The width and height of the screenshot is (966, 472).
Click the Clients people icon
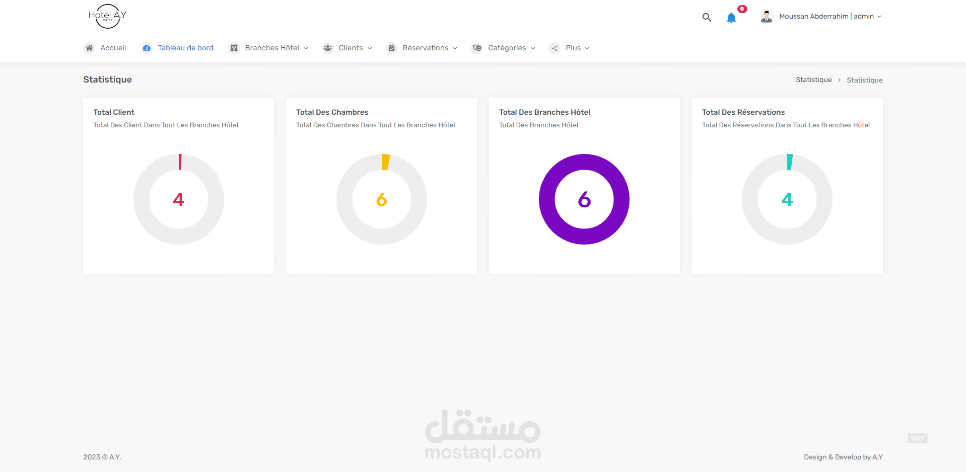click(328, 48)
